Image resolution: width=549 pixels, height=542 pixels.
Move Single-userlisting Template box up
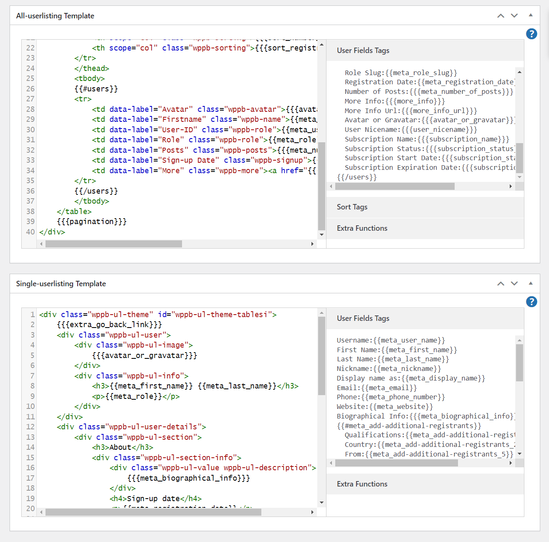[501, 284]
